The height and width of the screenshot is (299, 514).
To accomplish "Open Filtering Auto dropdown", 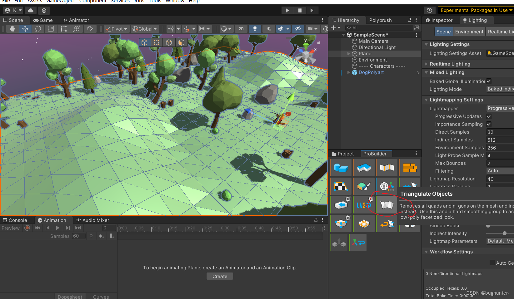I will [x=500, y=171].
